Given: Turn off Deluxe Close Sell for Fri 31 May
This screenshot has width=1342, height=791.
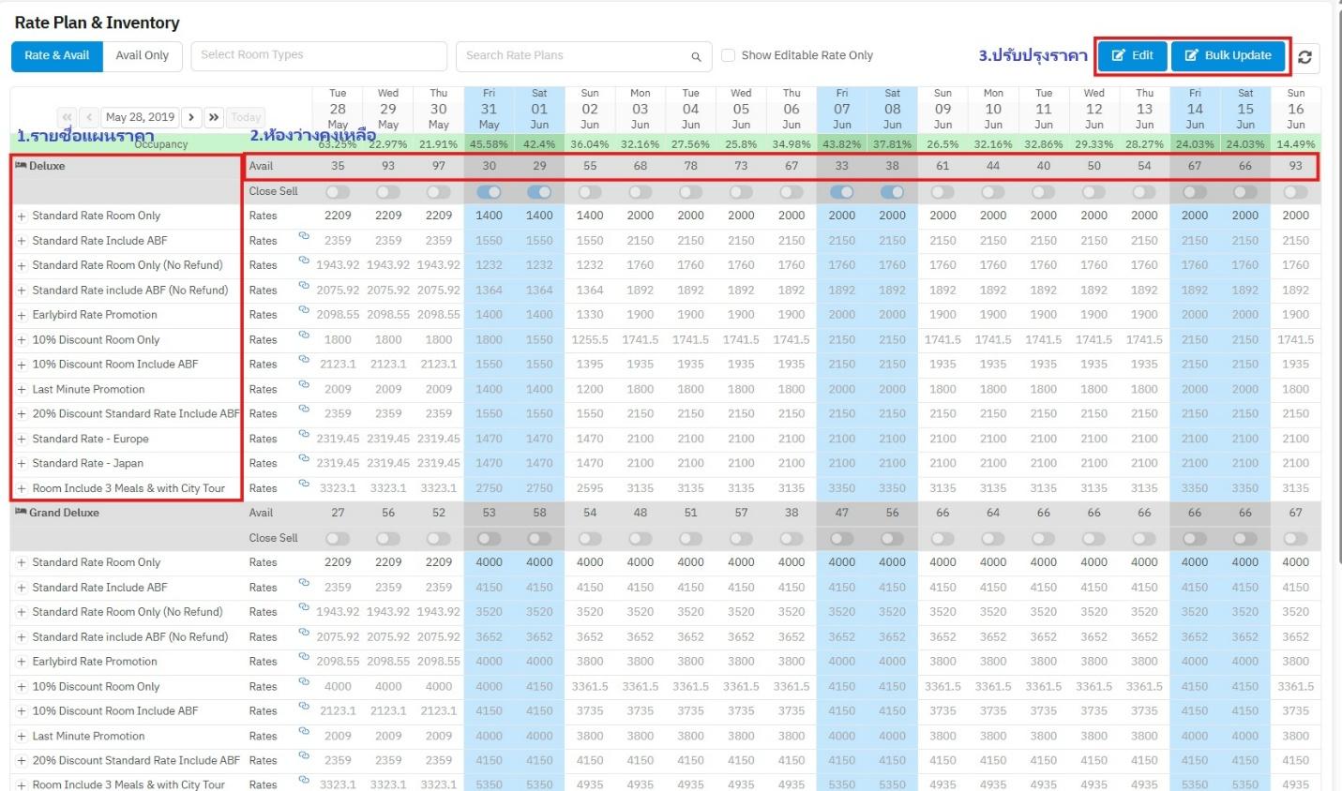Looking at the screenshot, I should coord(489,192).
